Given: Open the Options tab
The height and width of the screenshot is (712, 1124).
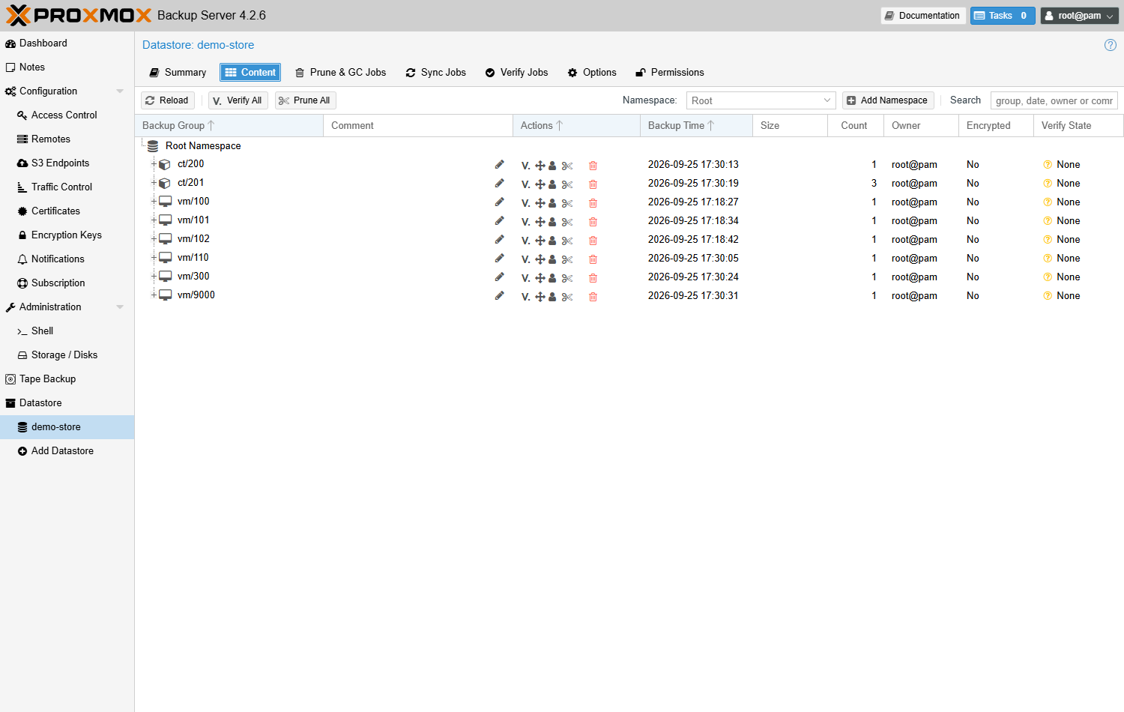Looking at the screenshot, I should 592,73.
